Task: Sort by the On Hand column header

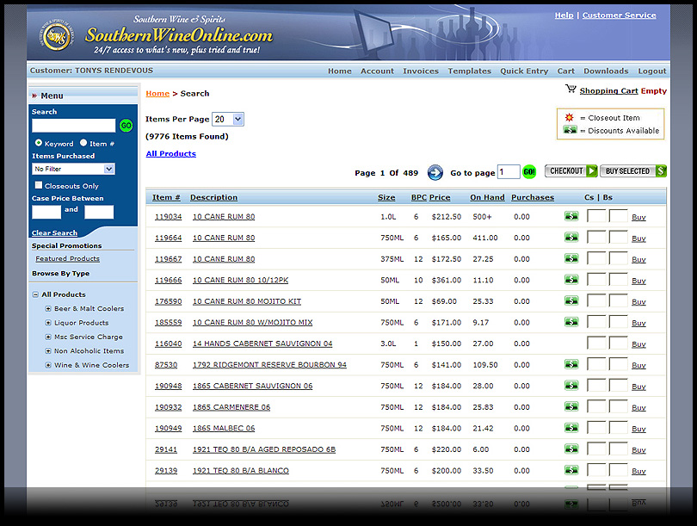Action: (487, 197)
